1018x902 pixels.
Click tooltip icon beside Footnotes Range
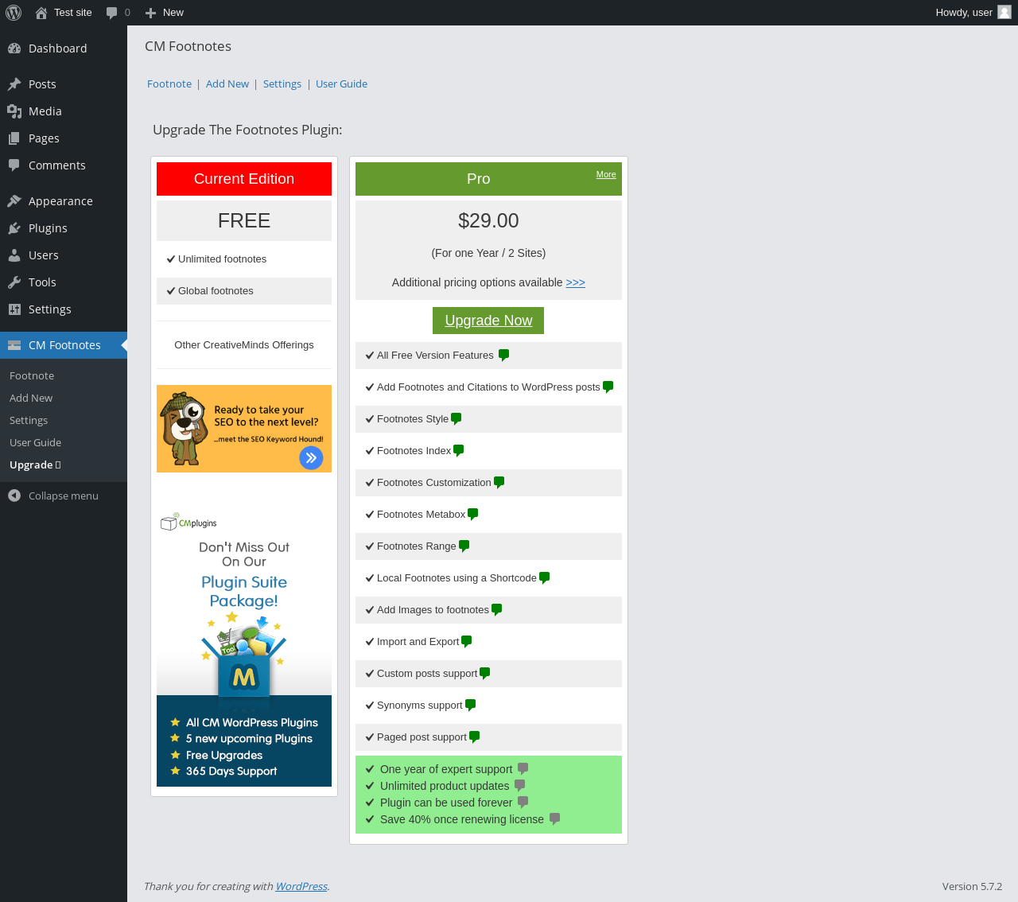tap(464, 546)
